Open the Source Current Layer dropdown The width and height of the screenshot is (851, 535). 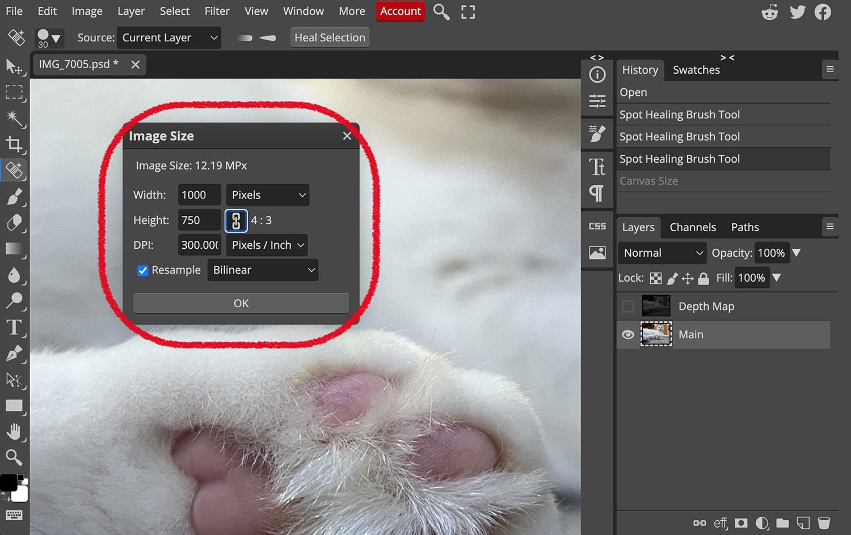pos(169,38)
